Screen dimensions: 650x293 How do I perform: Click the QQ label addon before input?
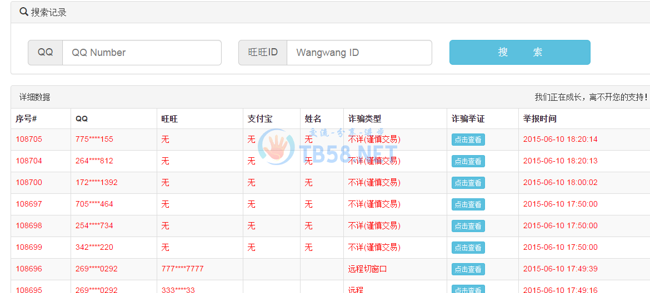pyautogui.click(x=45, y=53)
